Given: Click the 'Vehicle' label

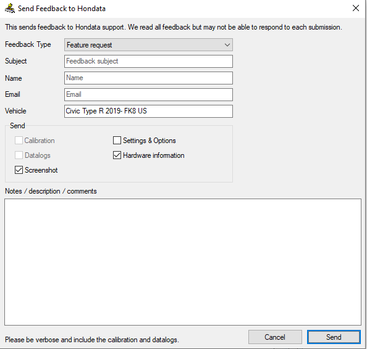Looking at the screenshot, I should 15,111.
